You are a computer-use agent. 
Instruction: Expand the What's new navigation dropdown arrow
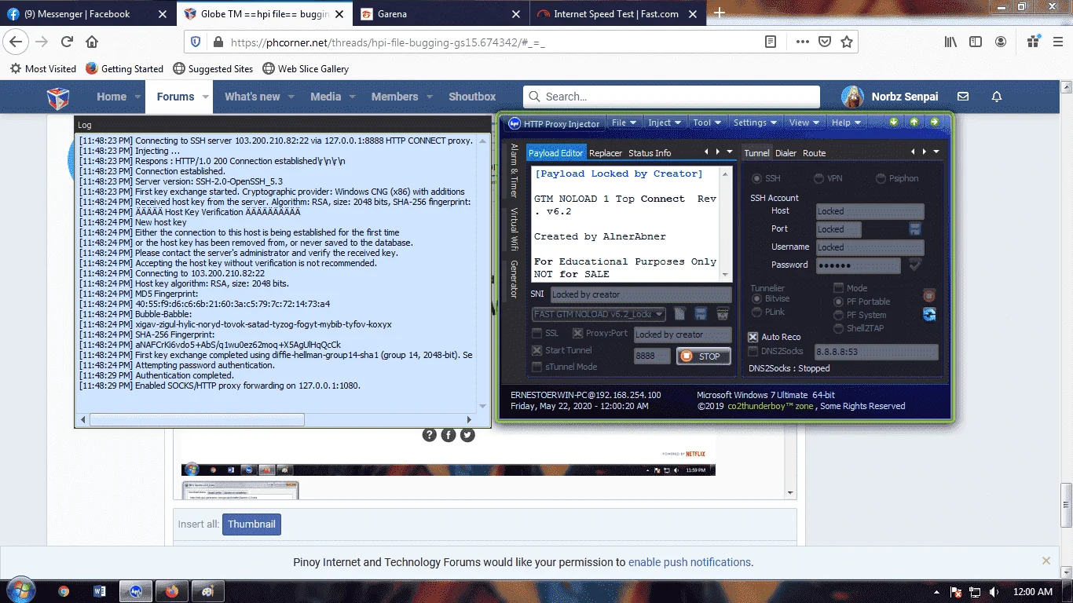point(291,97)
